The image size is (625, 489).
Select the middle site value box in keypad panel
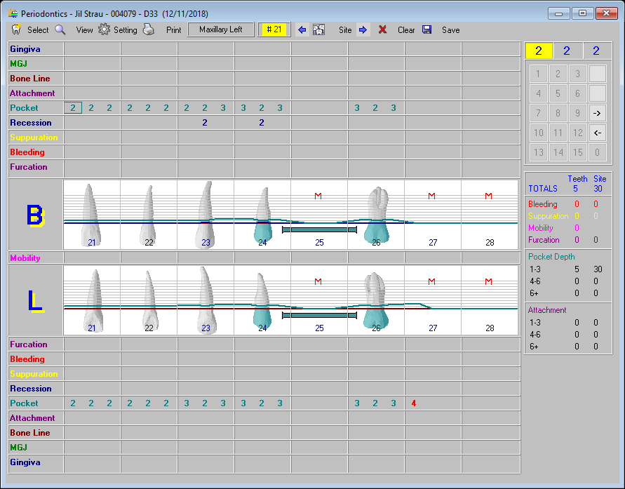coord(567,51)
